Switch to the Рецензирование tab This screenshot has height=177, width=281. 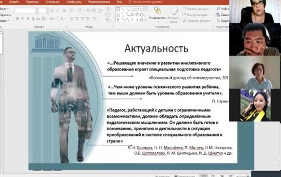point(98,2)
